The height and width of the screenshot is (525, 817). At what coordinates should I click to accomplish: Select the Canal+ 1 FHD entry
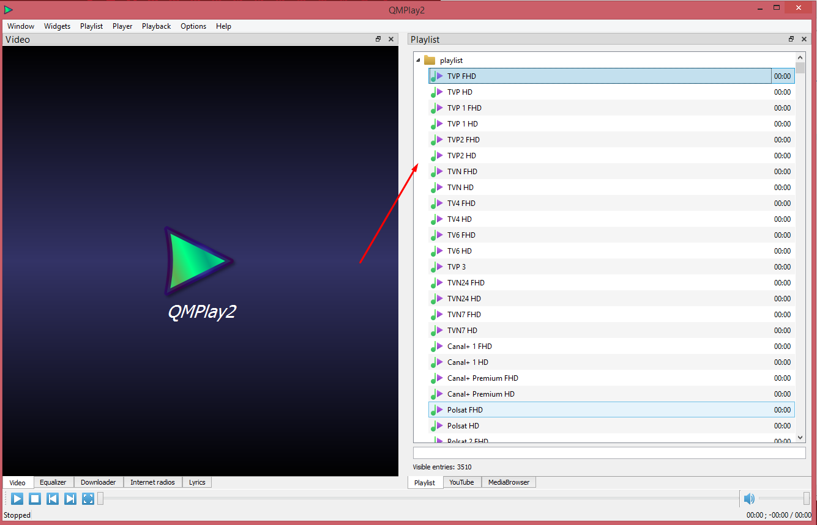pyautogui.click(x=611, y=347)
